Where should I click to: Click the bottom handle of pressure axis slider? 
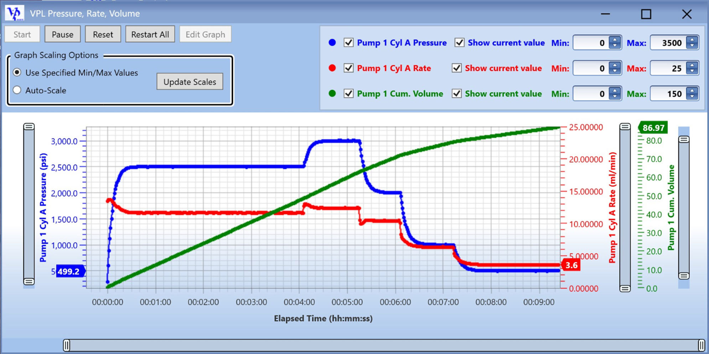pos(29,281)
